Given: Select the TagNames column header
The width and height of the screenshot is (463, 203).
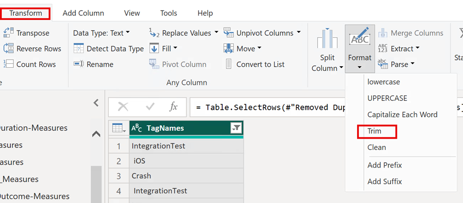Looking at the screenshot, I should tap(186, 128).
